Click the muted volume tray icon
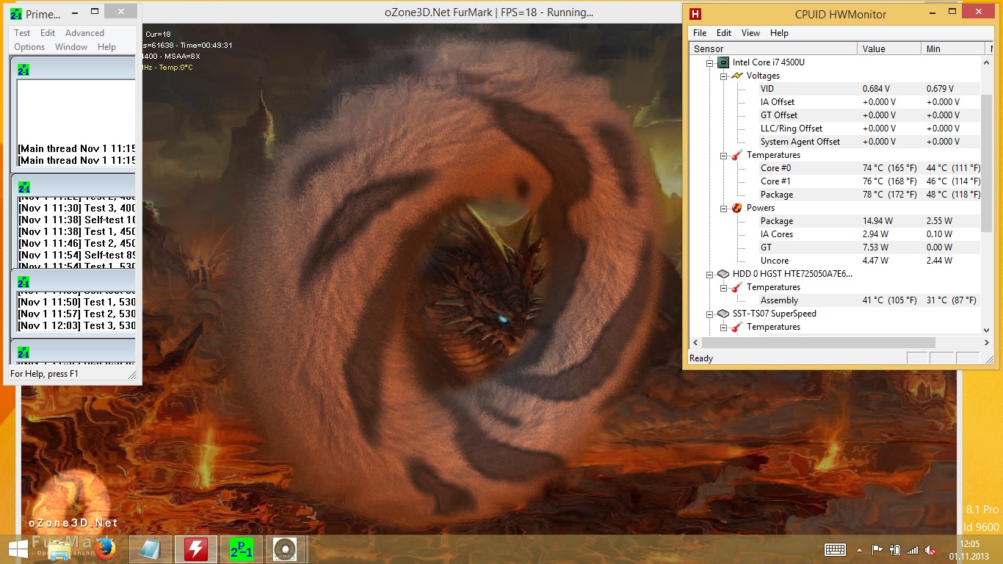 930,549
